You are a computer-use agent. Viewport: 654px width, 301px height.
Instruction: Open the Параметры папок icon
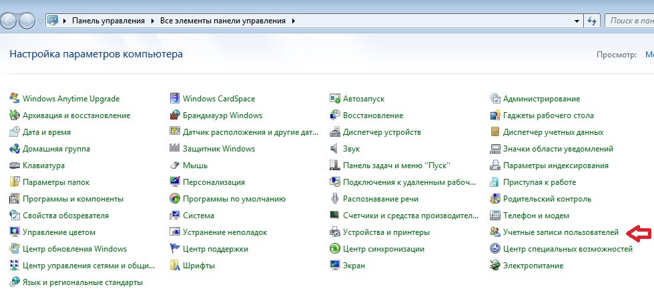pos(15,182)
